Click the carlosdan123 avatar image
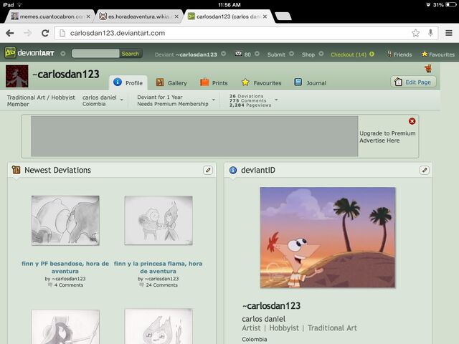Image resolution: width=459 pixels, height=344 pixels. (x=17, y=76)
